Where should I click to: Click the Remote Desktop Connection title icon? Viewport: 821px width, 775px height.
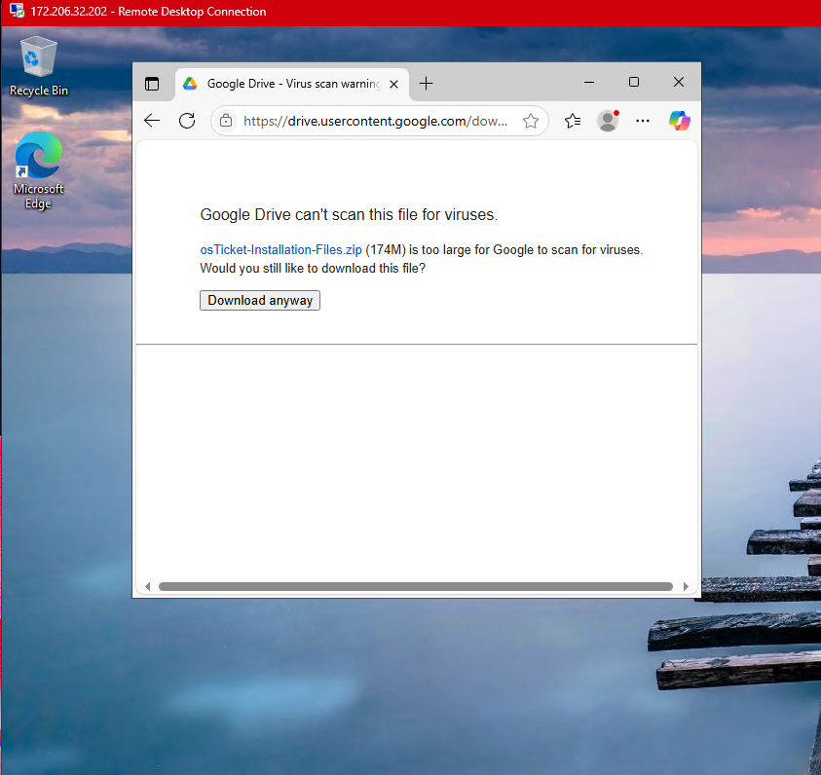coord(17,11)
